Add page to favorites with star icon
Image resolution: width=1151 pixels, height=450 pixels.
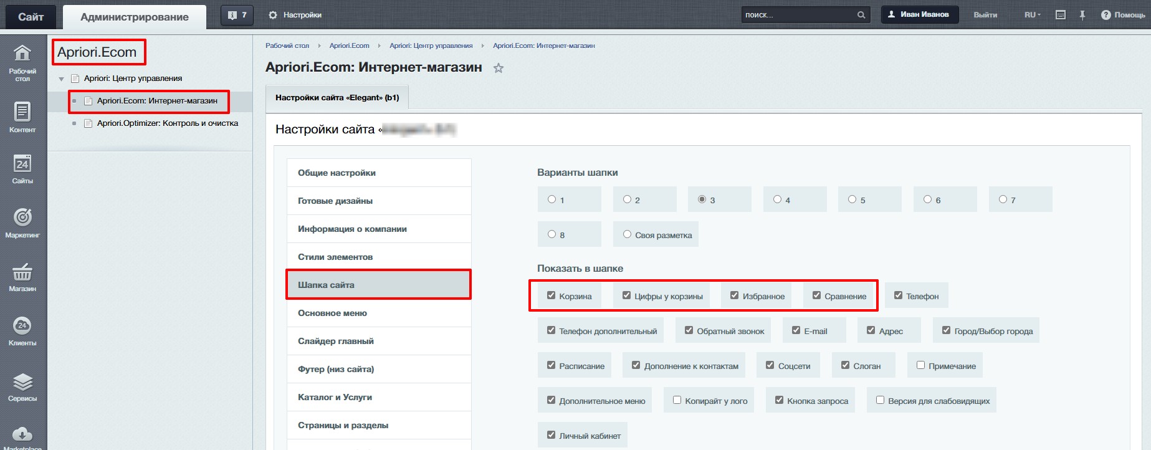(499, 69)
